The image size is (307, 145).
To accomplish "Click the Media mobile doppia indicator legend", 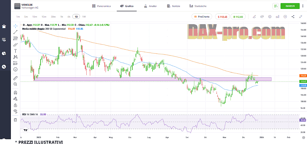I will [x=44, y=29].
